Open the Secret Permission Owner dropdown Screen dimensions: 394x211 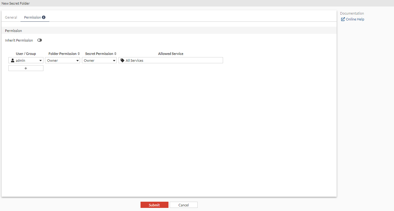click(99, 61)
